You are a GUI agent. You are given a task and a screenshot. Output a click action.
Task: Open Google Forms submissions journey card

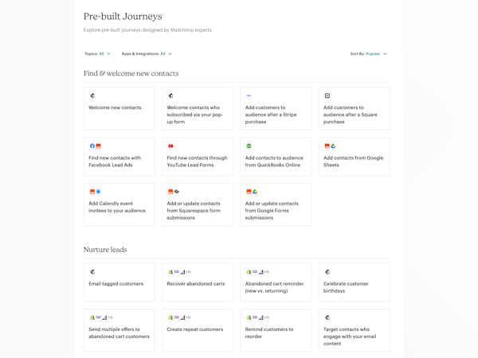(275, 205)
